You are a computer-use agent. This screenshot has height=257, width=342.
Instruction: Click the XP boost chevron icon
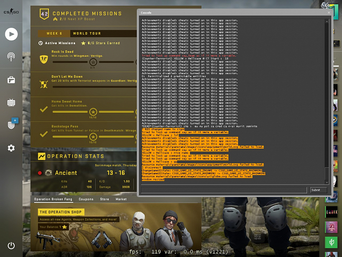click(55, 19)
